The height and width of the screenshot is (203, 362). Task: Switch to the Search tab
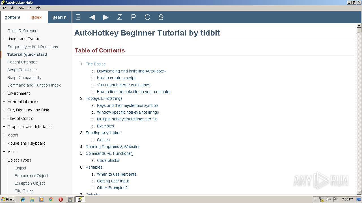click(59, 17)
